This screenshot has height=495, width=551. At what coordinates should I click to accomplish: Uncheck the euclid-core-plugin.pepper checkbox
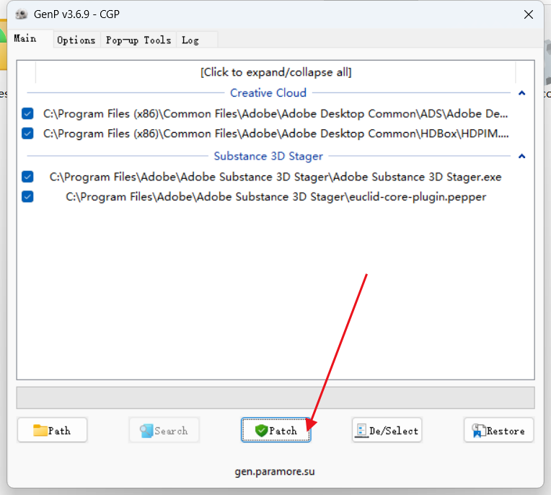[27, 196]
